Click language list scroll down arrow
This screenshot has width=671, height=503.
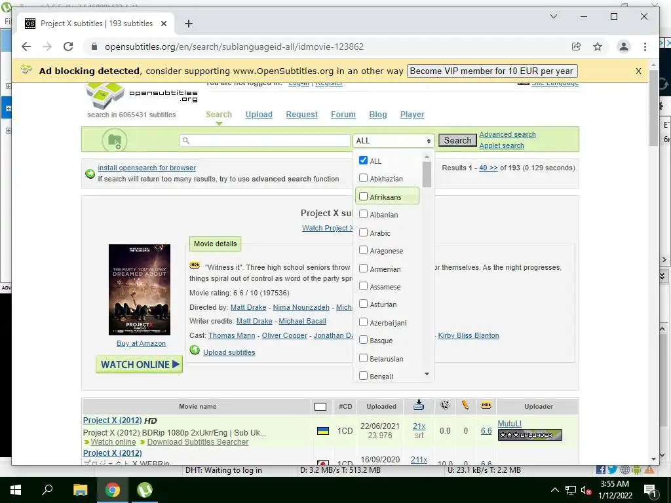(427, 374)
